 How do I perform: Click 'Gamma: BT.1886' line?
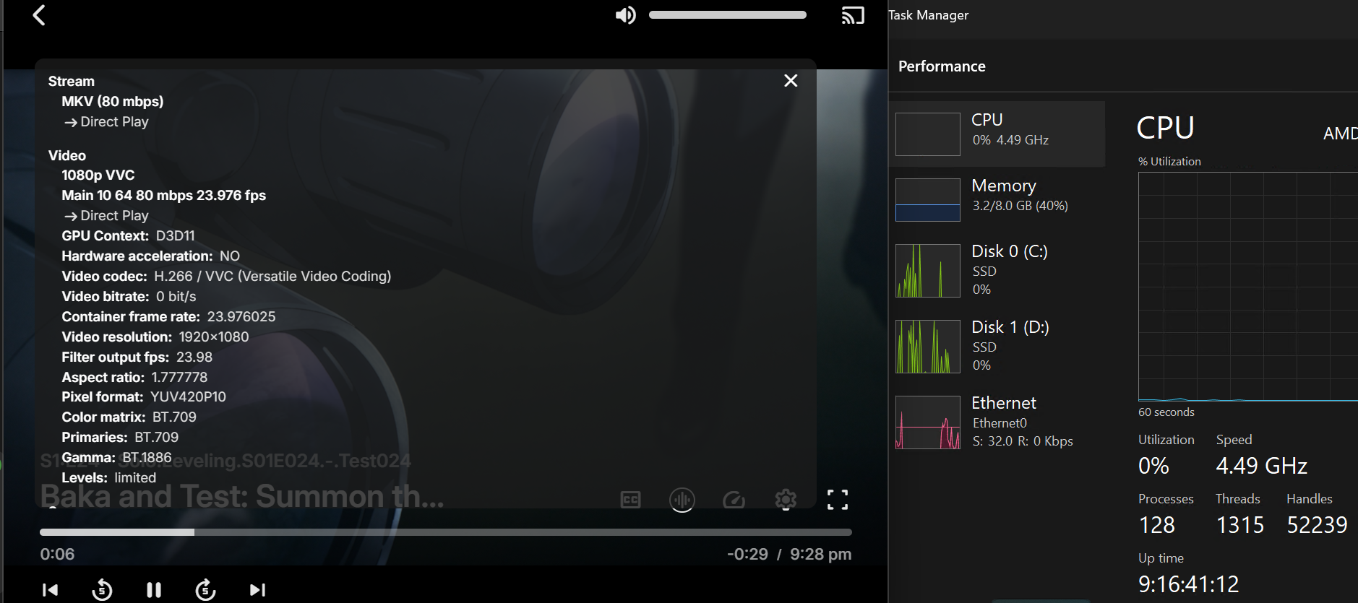point(117,458)
